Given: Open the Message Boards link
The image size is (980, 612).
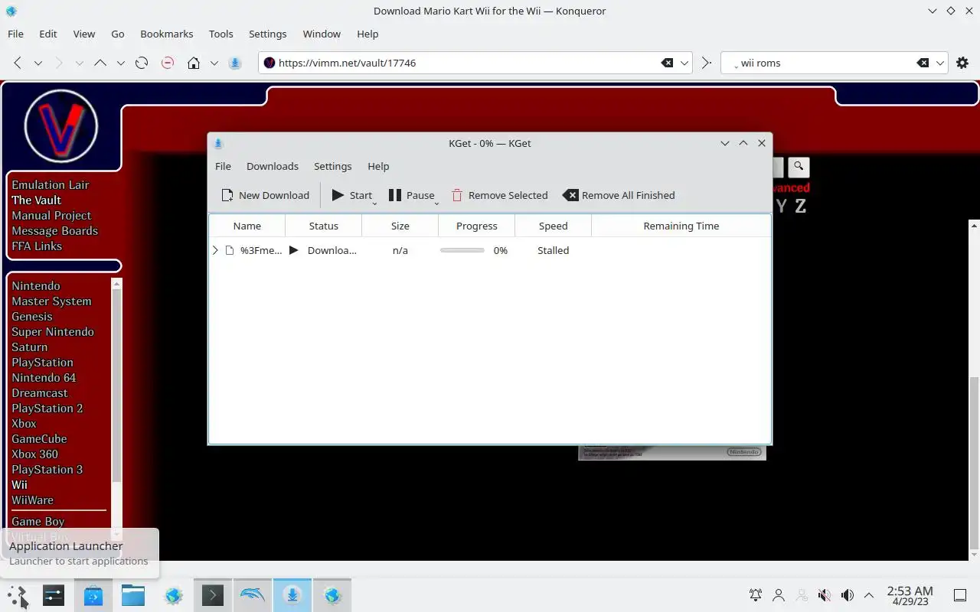Looking at the screenshot, I should 55,230.
